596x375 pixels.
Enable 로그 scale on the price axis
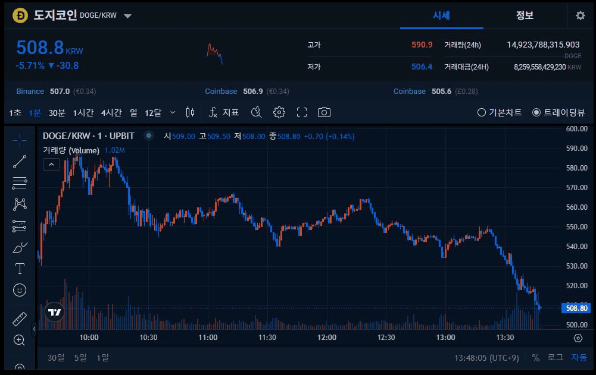click(554, 358)
